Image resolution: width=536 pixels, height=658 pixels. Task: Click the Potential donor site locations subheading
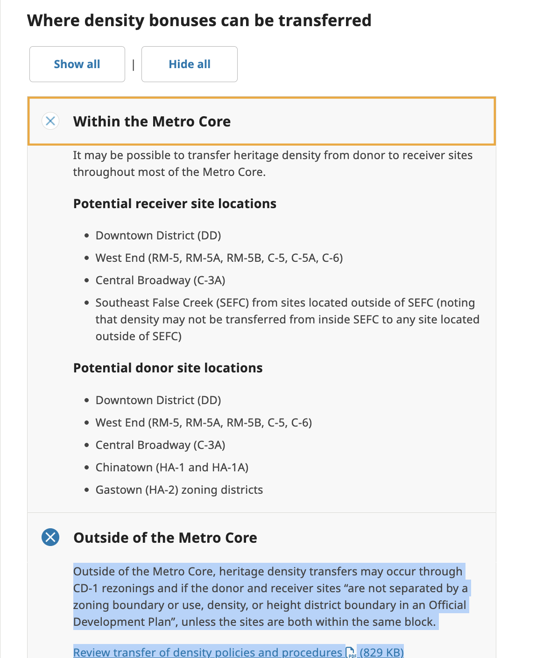pyautogui.click(x=168, y=368)
